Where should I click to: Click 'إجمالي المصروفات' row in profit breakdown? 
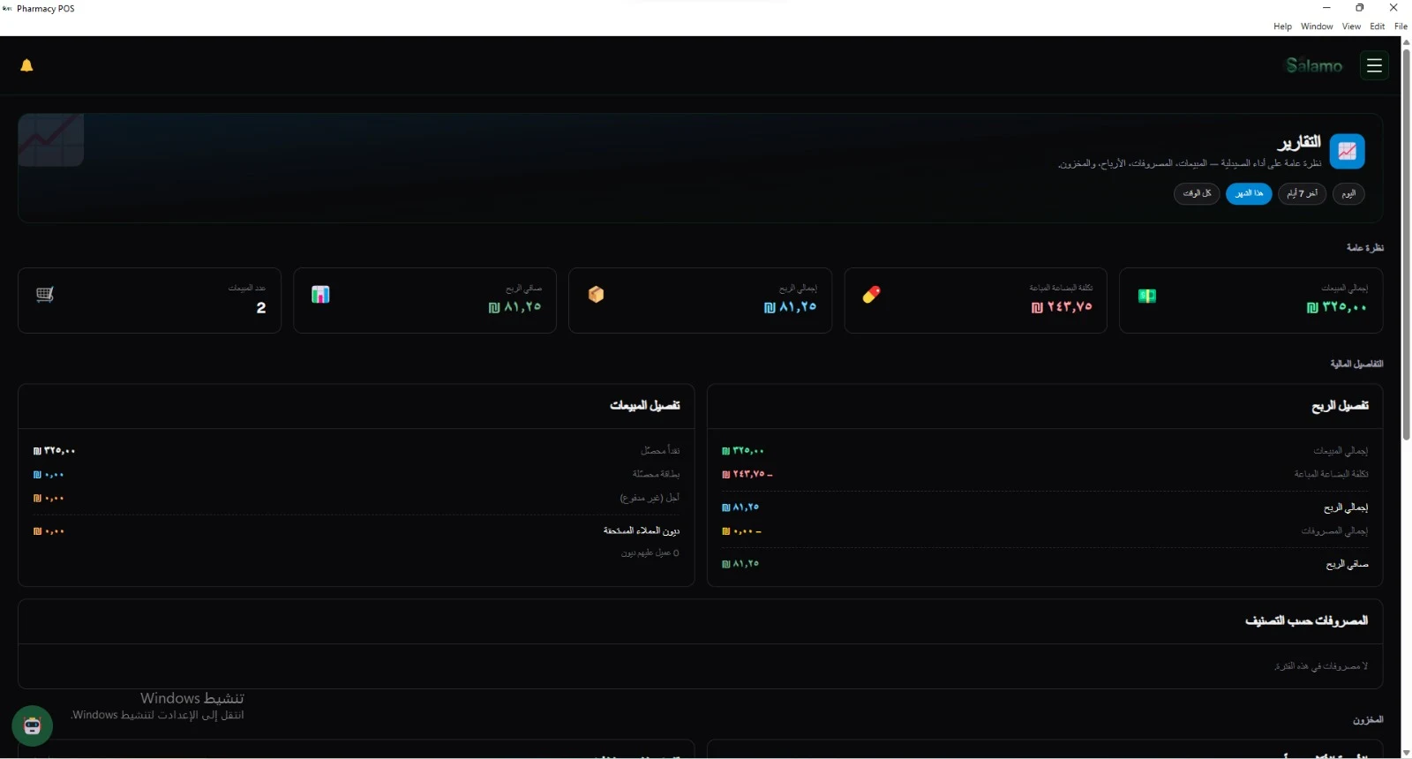tap(1045, 531)
